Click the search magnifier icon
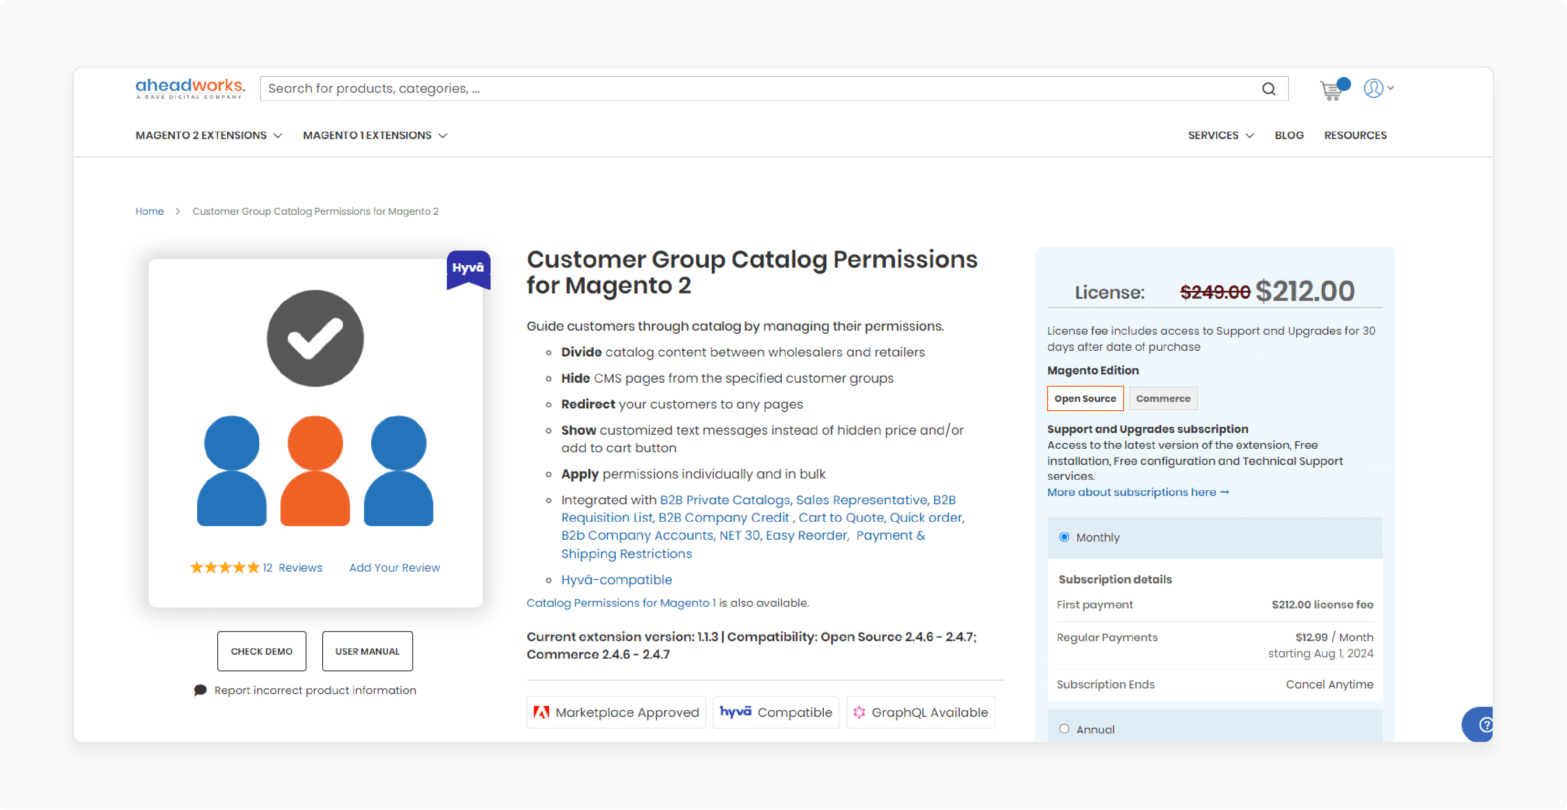Viewport: 1567px width, 810px height. 1268,89
